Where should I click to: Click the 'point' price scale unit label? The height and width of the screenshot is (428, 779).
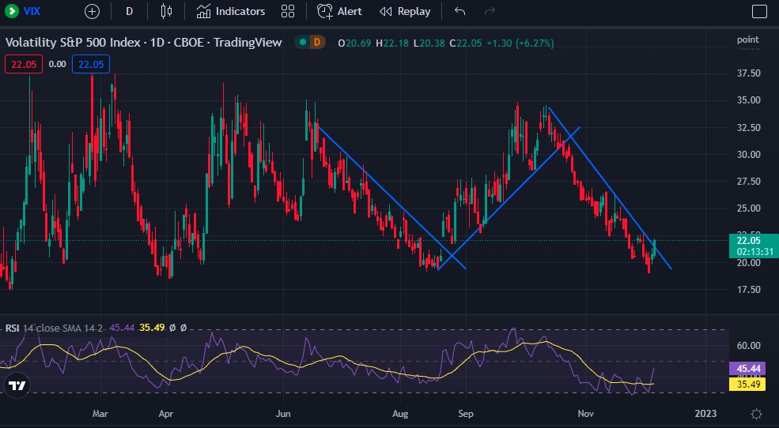click(x=747, y=39)
